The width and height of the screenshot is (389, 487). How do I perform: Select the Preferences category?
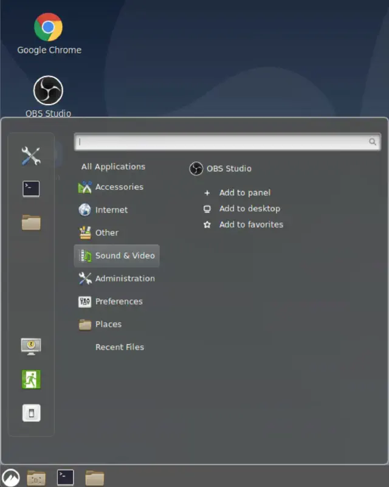119,302
